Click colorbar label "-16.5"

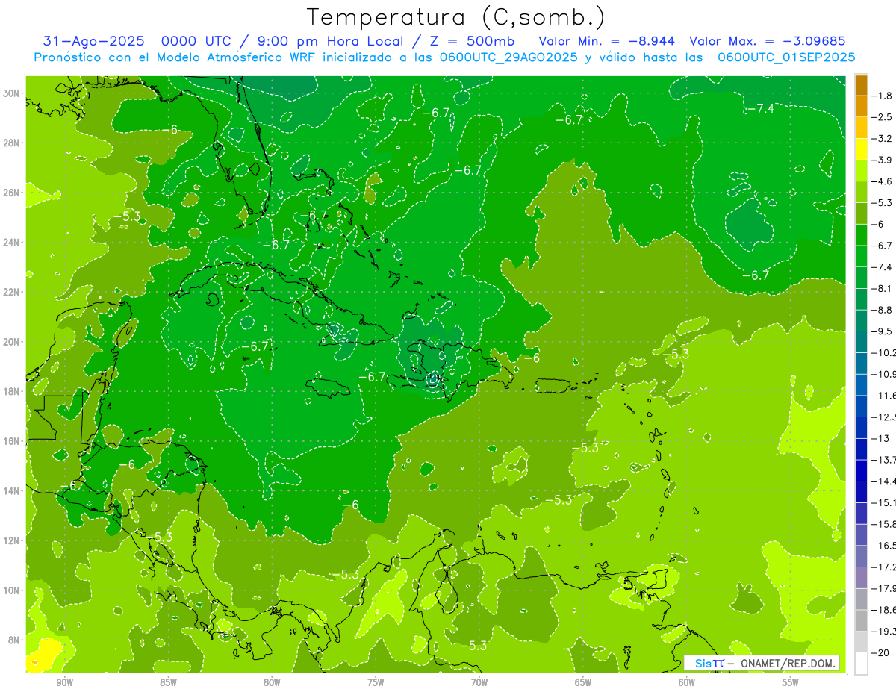tap(884, 546)
